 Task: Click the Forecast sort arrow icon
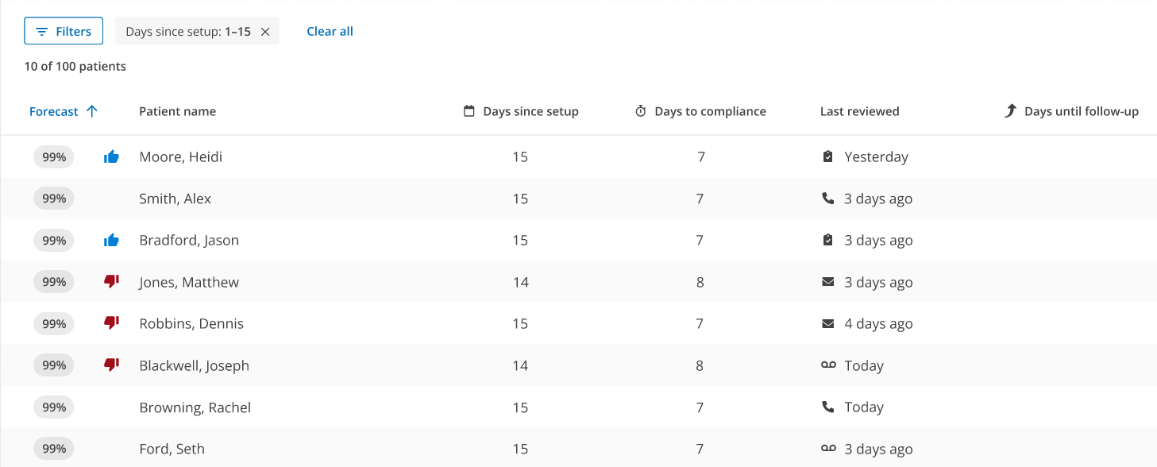pyautogui.click(x=92, y=111)
